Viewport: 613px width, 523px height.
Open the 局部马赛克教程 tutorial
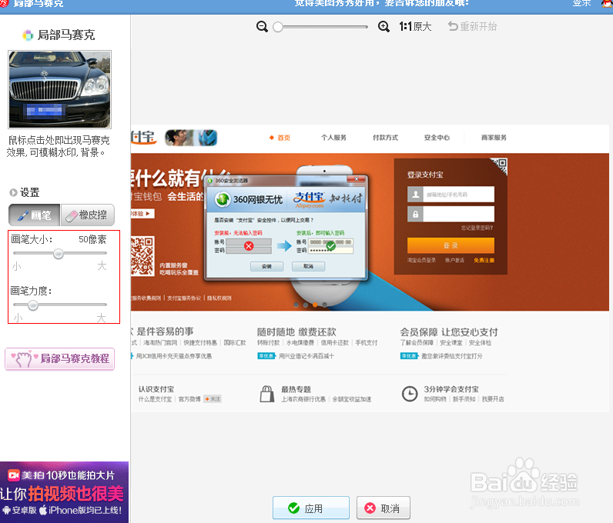click(60, 358)
